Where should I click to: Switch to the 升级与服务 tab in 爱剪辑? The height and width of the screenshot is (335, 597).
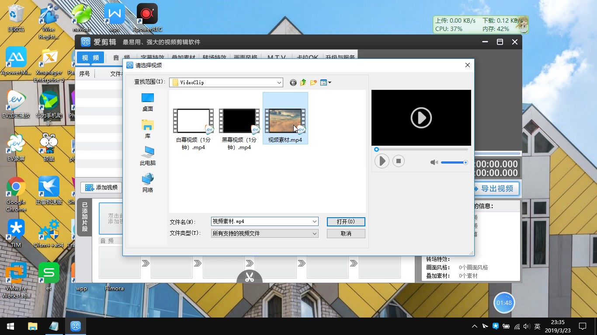click(x=339, y=58)
